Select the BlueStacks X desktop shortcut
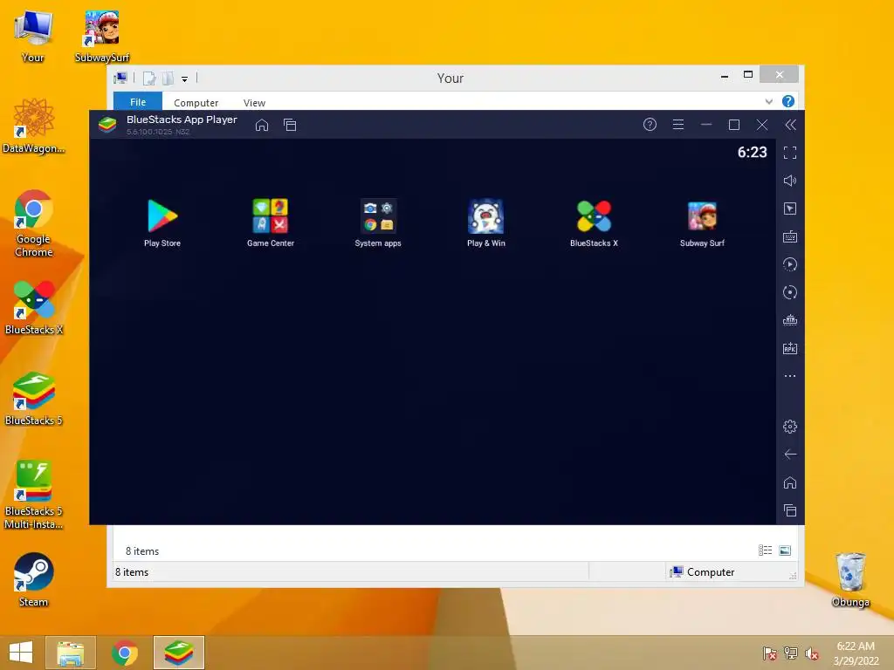Screen dimensions: 894x670 click(34, 307)
